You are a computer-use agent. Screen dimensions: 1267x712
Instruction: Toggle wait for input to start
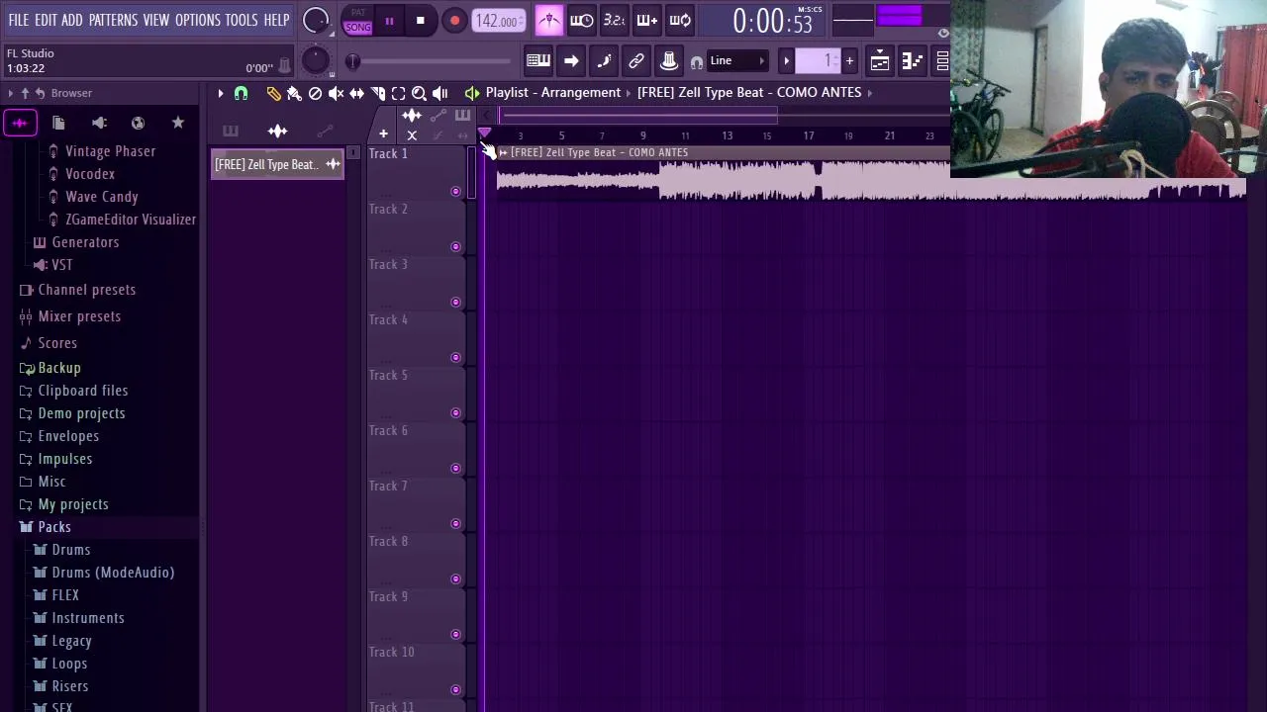tap(582, 20)
